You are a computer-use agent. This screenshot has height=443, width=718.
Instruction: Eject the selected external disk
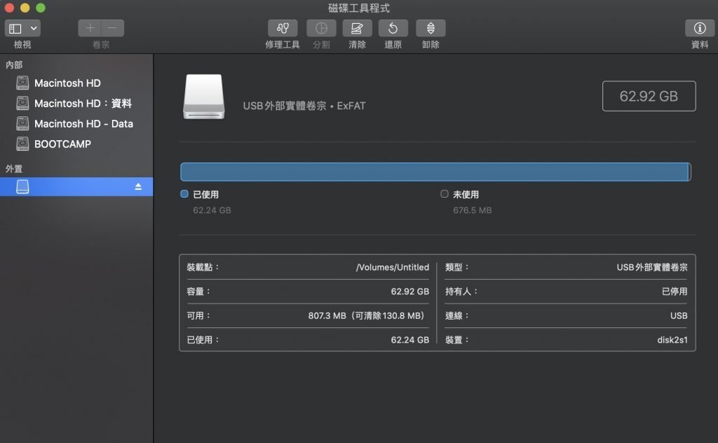138,186
